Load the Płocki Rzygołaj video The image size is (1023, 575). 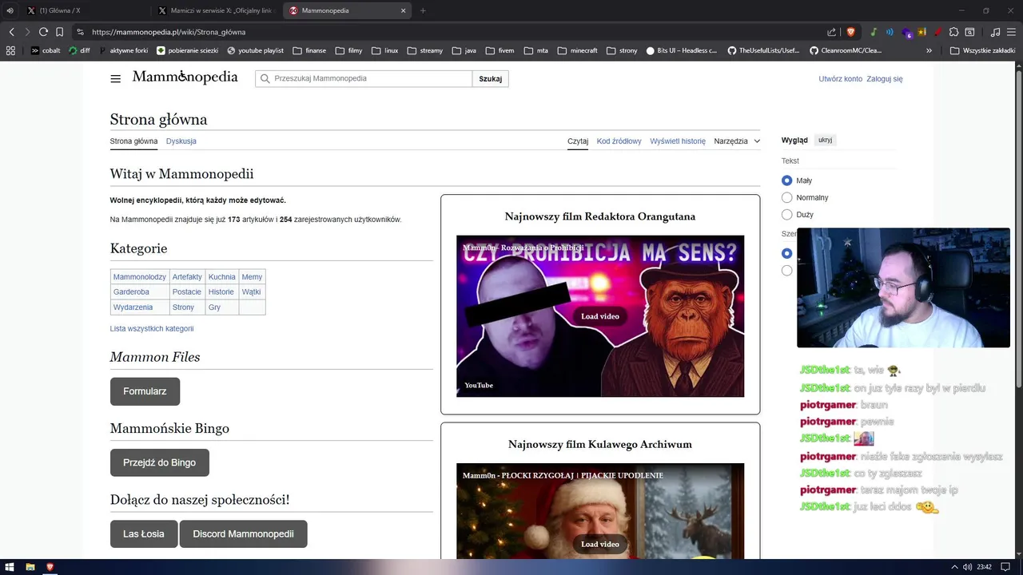tap(600, 545)
